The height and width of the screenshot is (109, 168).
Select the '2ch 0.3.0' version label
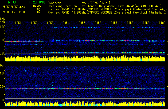click(x=39, y=2)
